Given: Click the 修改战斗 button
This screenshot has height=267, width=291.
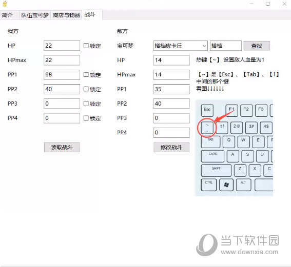Looking at the screenshot, I should pos(171,147).
